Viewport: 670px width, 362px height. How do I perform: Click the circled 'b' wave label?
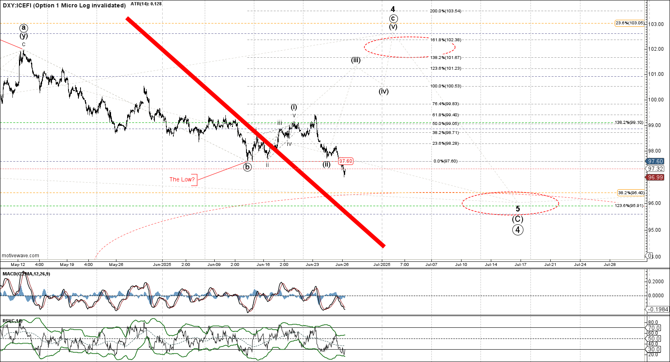tap(247, 167)
